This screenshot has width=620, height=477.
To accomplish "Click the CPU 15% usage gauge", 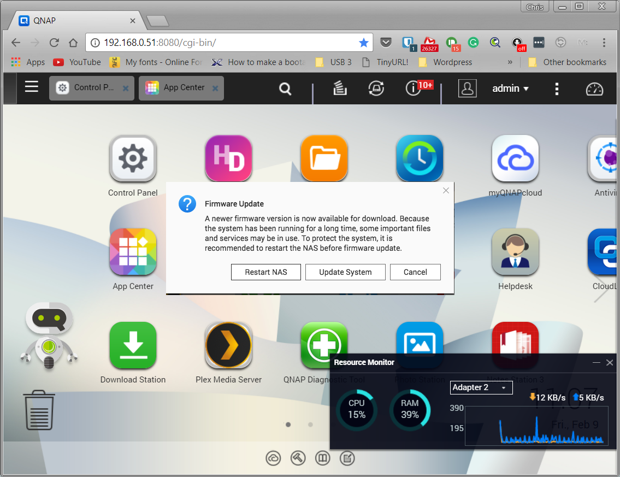I will (x=357, y=409).
